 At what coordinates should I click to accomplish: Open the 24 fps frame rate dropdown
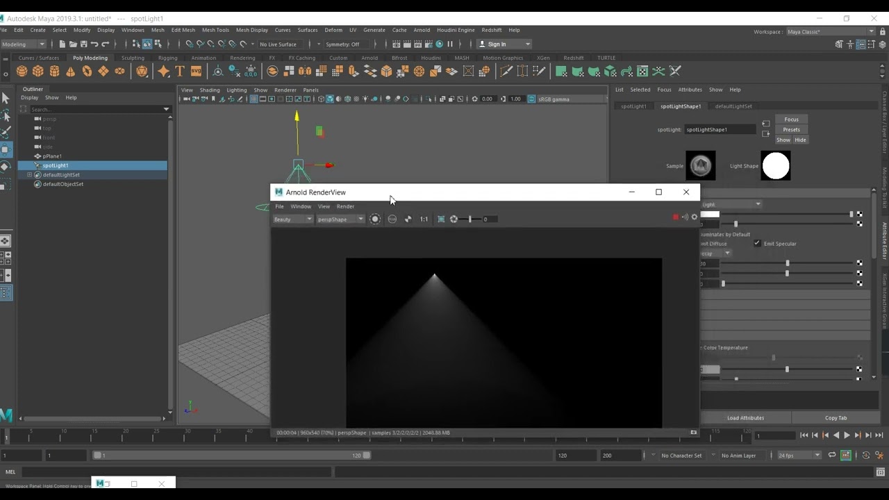799,455
